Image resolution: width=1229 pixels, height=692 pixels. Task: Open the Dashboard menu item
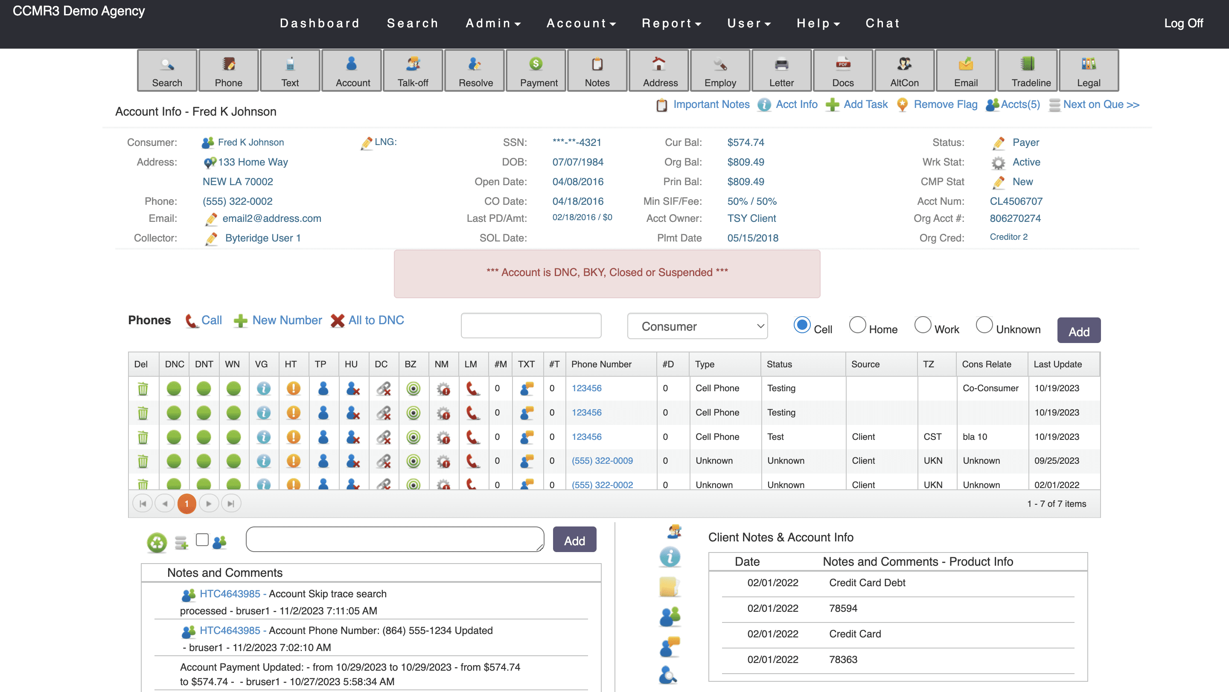click(320, 23)
